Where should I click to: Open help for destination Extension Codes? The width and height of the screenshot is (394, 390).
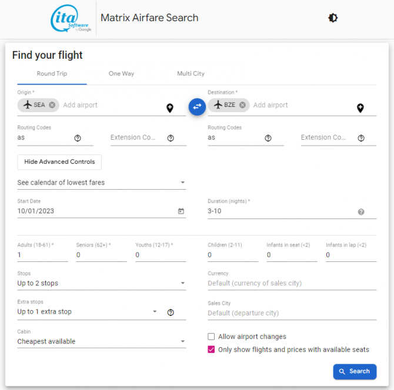tap(361, 138)
